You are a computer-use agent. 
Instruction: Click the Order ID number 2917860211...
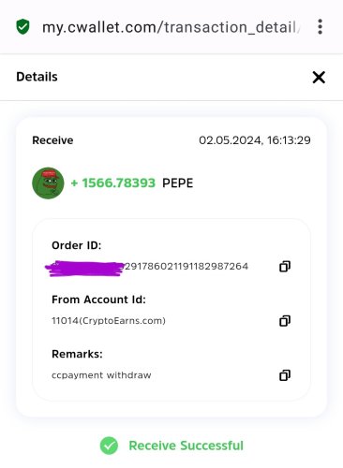coord(186,267)
